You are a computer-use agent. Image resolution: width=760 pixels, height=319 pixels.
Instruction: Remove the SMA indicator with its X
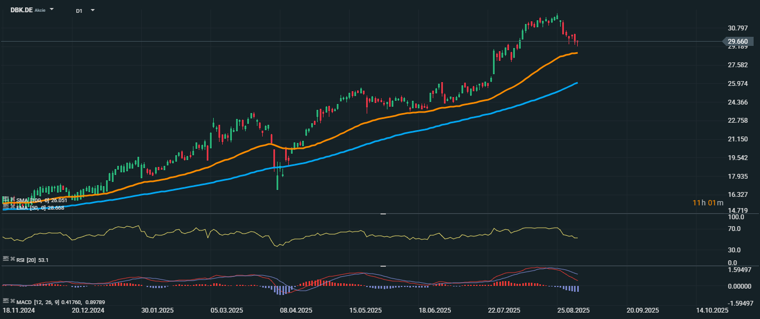click(x=12, y=200)
